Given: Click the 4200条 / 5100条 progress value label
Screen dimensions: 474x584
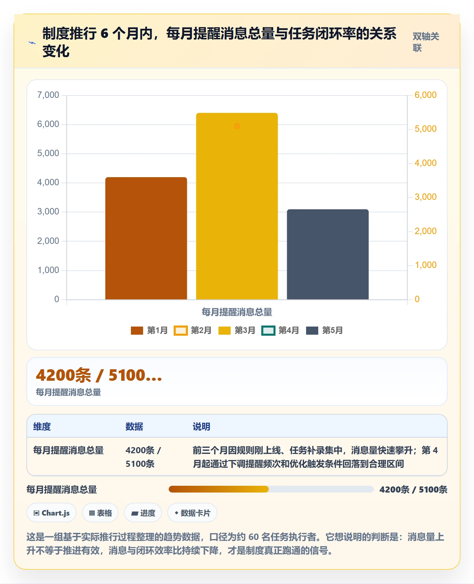Looking at the screenshot, I should tap(413, 489).
